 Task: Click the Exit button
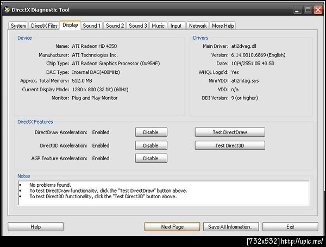290,226
